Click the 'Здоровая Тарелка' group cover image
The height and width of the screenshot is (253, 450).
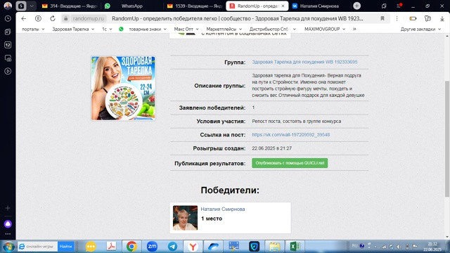(123, 88)
